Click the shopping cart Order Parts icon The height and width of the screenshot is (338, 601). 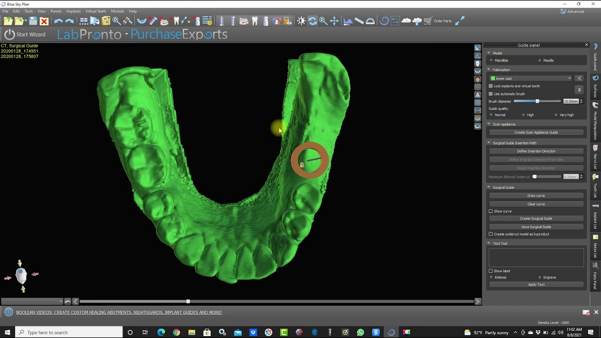[428, 21]
